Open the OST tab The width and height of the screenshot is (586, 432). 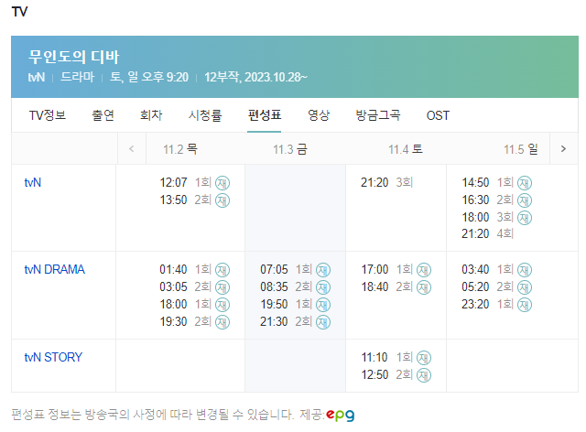click(x=438, y=115)
